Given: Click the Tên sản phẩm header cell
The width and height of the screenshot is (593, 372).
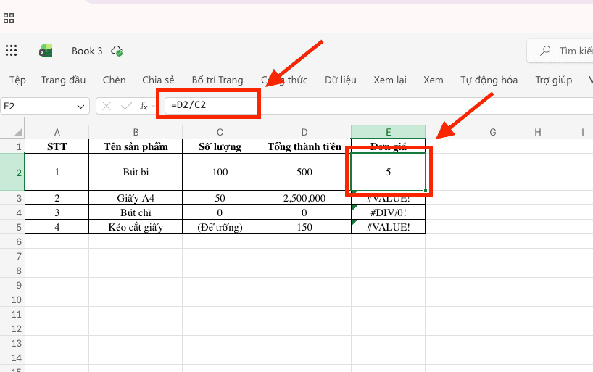Looking at the screenshot, I should [x=136, y=146].
